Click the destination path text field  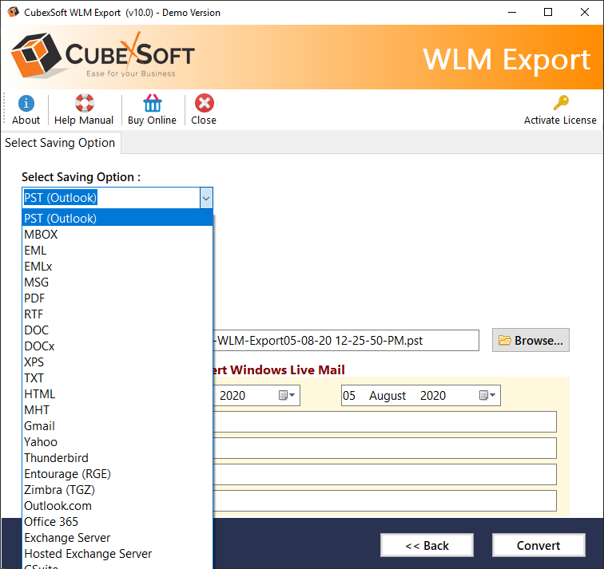(344, 341)
